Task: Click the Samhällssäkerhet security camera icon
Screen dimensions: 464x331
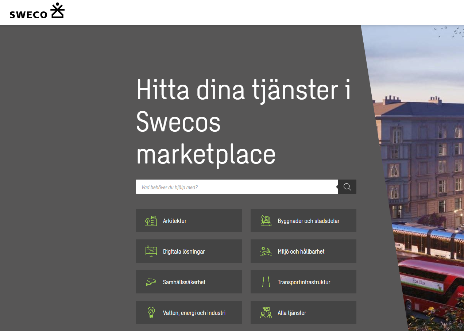Action: (151, 282)
